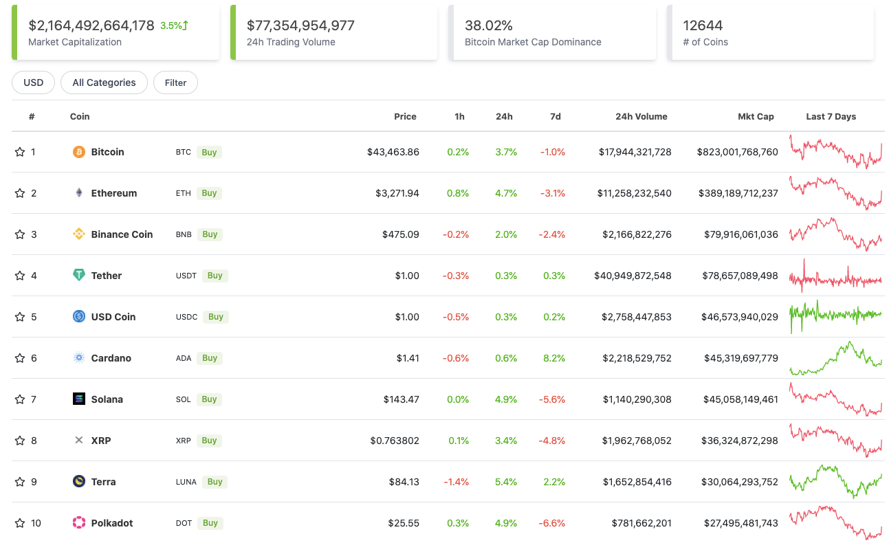The height and width of the screenshot is (543, 889).
Task: Click Buy button next to BTC
Action: click(209, 152)
